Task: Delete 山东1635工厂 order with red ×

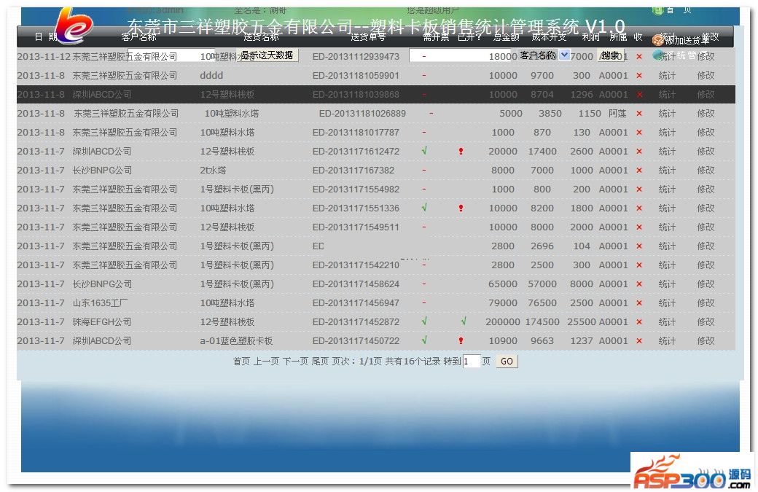Action: coord(639,303)
